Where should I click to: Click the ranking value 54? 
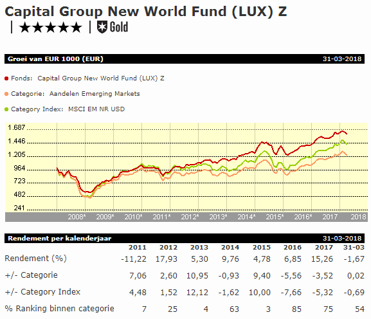[359, 309]
